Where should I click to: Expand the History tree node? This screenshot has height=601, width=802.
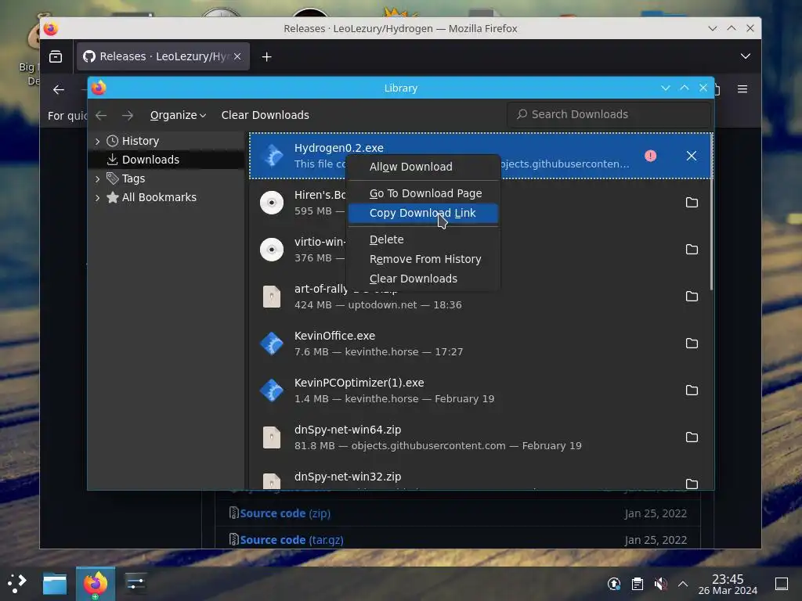click(98, 141)
